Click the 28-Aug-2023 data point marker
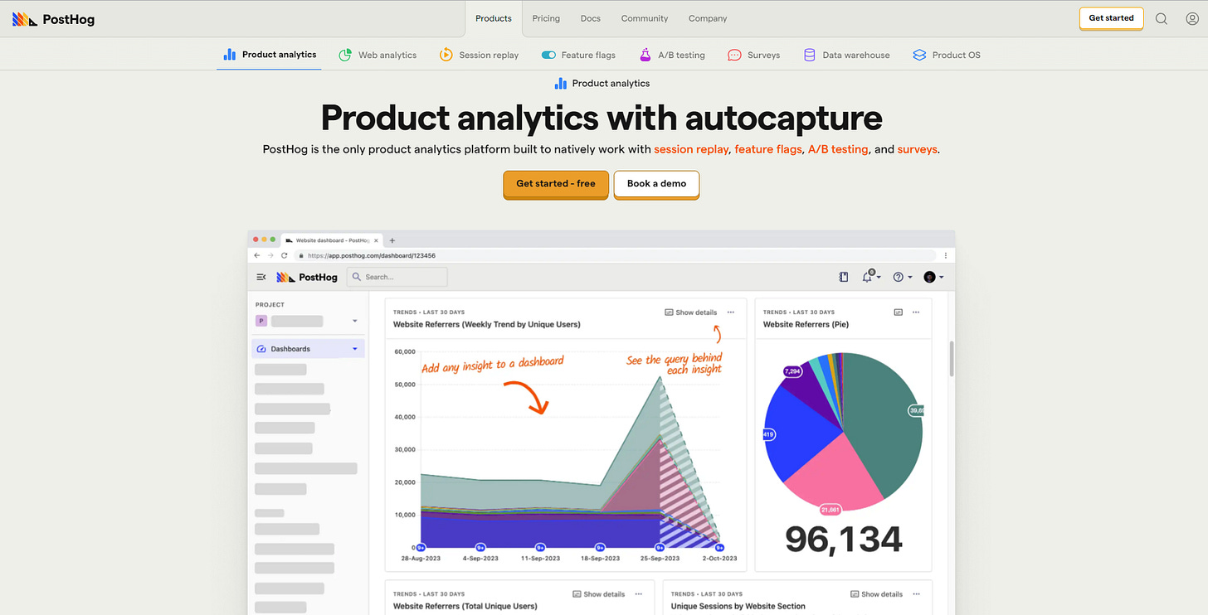This screenshot has height=615, width=1208. point(421,548)
